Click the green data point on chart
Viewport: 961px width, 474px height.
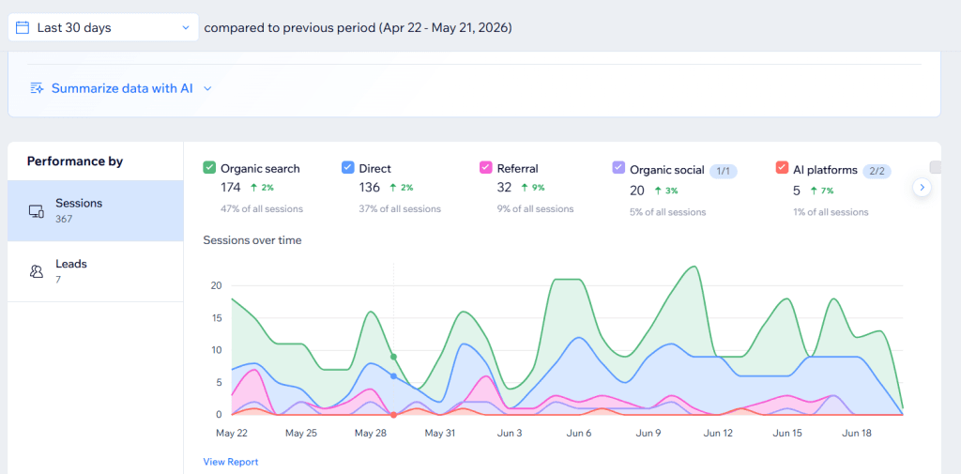(x=393, y=357)
